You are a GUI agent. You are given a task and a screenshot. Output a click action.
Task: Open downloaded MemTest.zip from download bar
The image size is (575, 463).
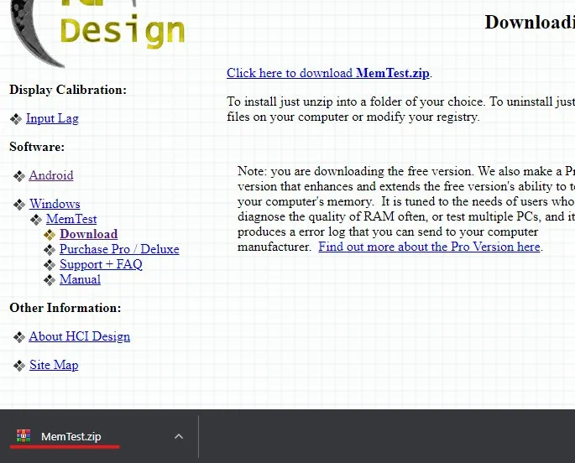(71, 436)
